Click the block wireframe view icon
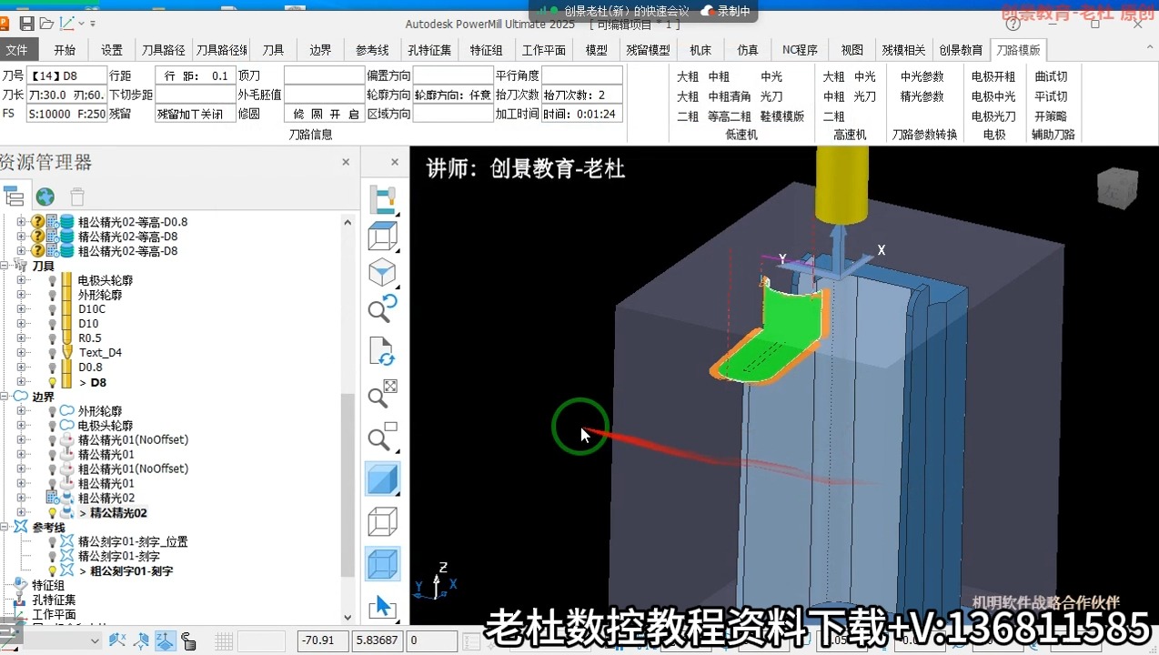Image resolution: width=1159 pixels, height=655 pixels. tap(383, 237)
